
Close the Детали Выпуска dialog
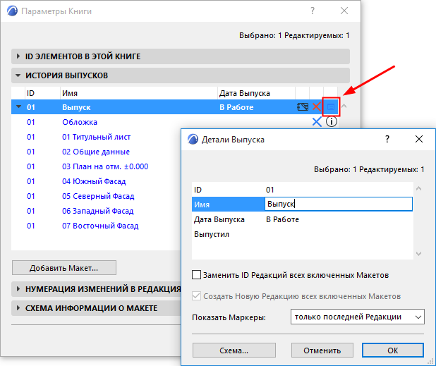[x=419, y=139]
